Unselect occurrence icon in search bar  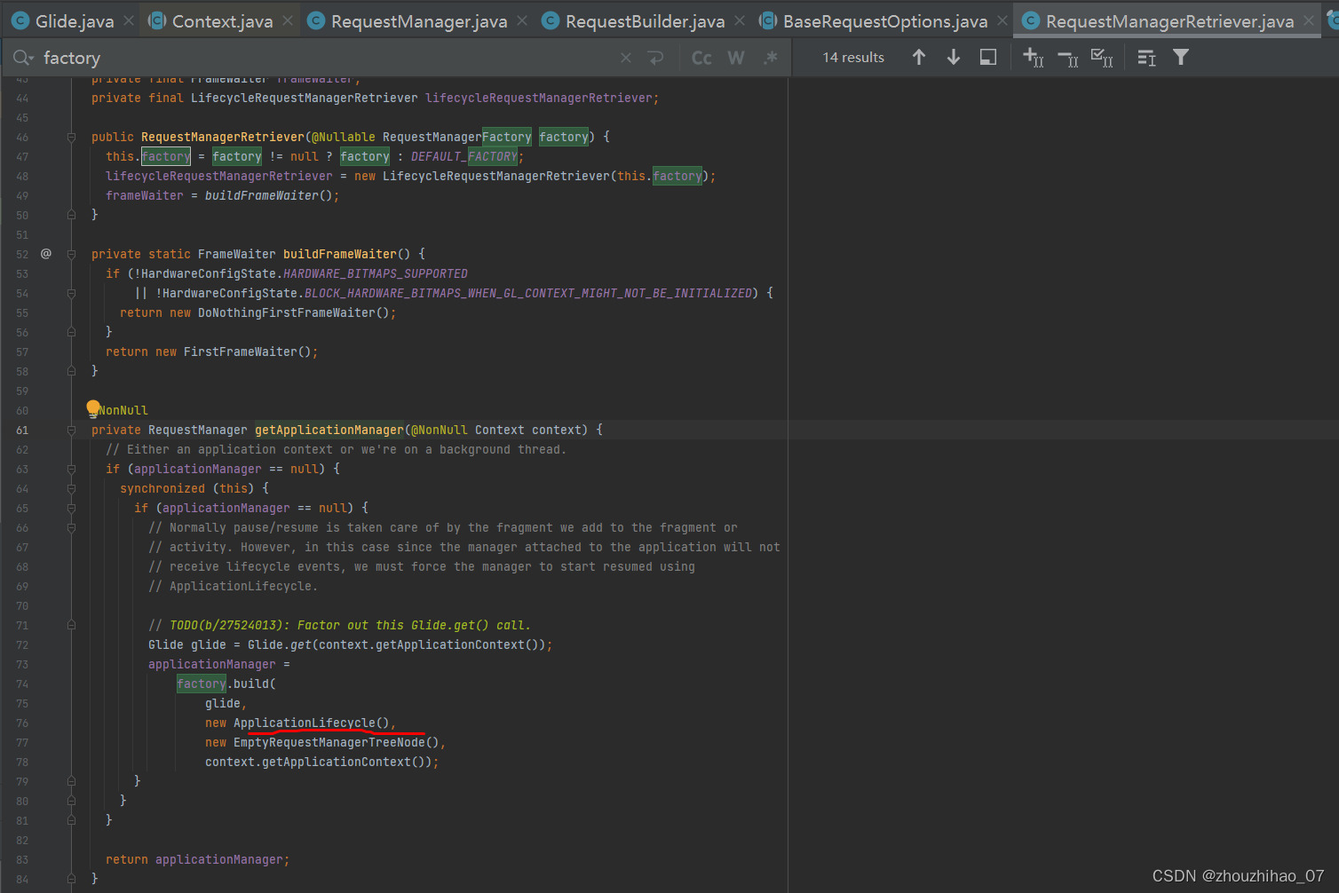coord(1068,58)
